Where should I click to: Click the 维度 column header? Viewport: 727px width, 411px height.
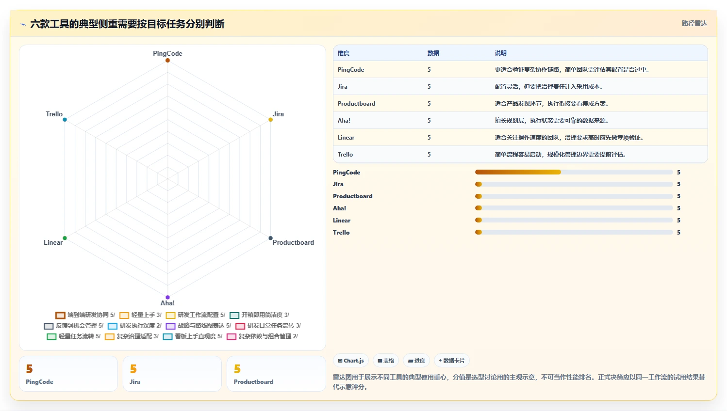pyautogui.click(x=344, y=53)
